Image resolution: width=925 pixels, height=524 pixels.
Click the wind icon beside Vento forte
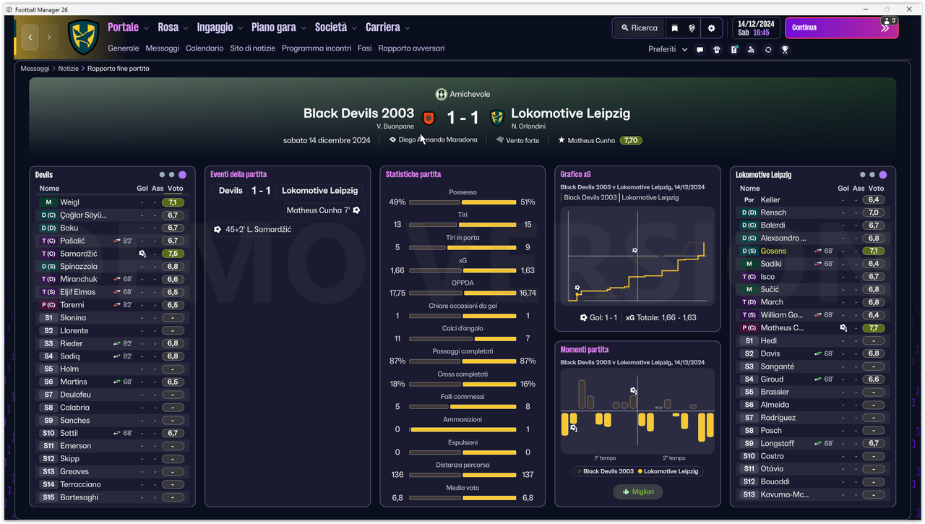tap(499, 140)
